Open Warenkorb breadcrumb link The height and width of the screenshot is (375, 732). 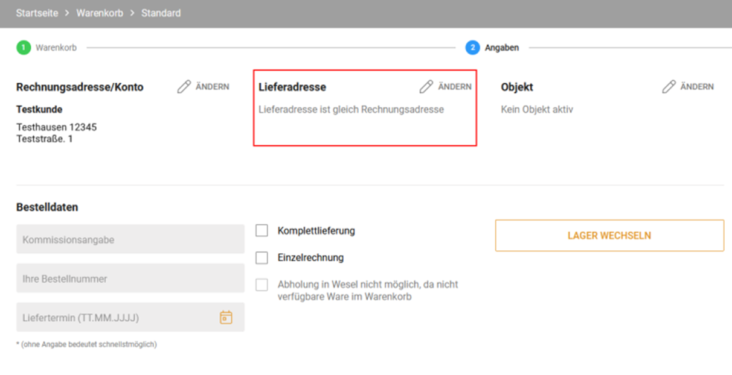coord(100,13)
